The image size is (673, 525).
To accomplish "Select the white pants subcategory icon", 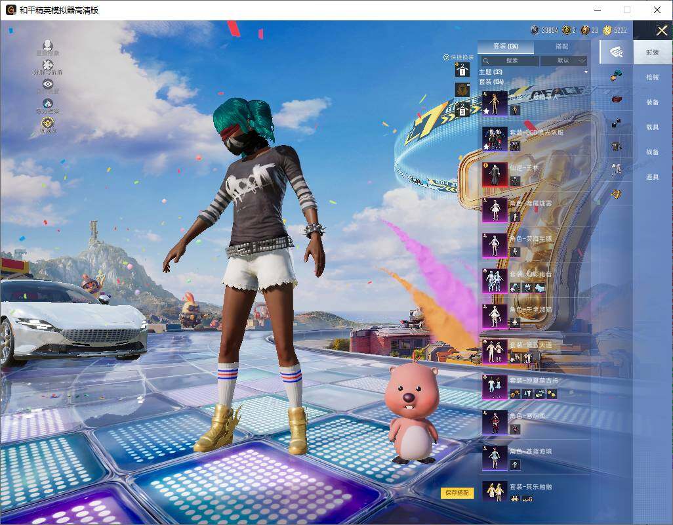I will [x=617, y=170].
